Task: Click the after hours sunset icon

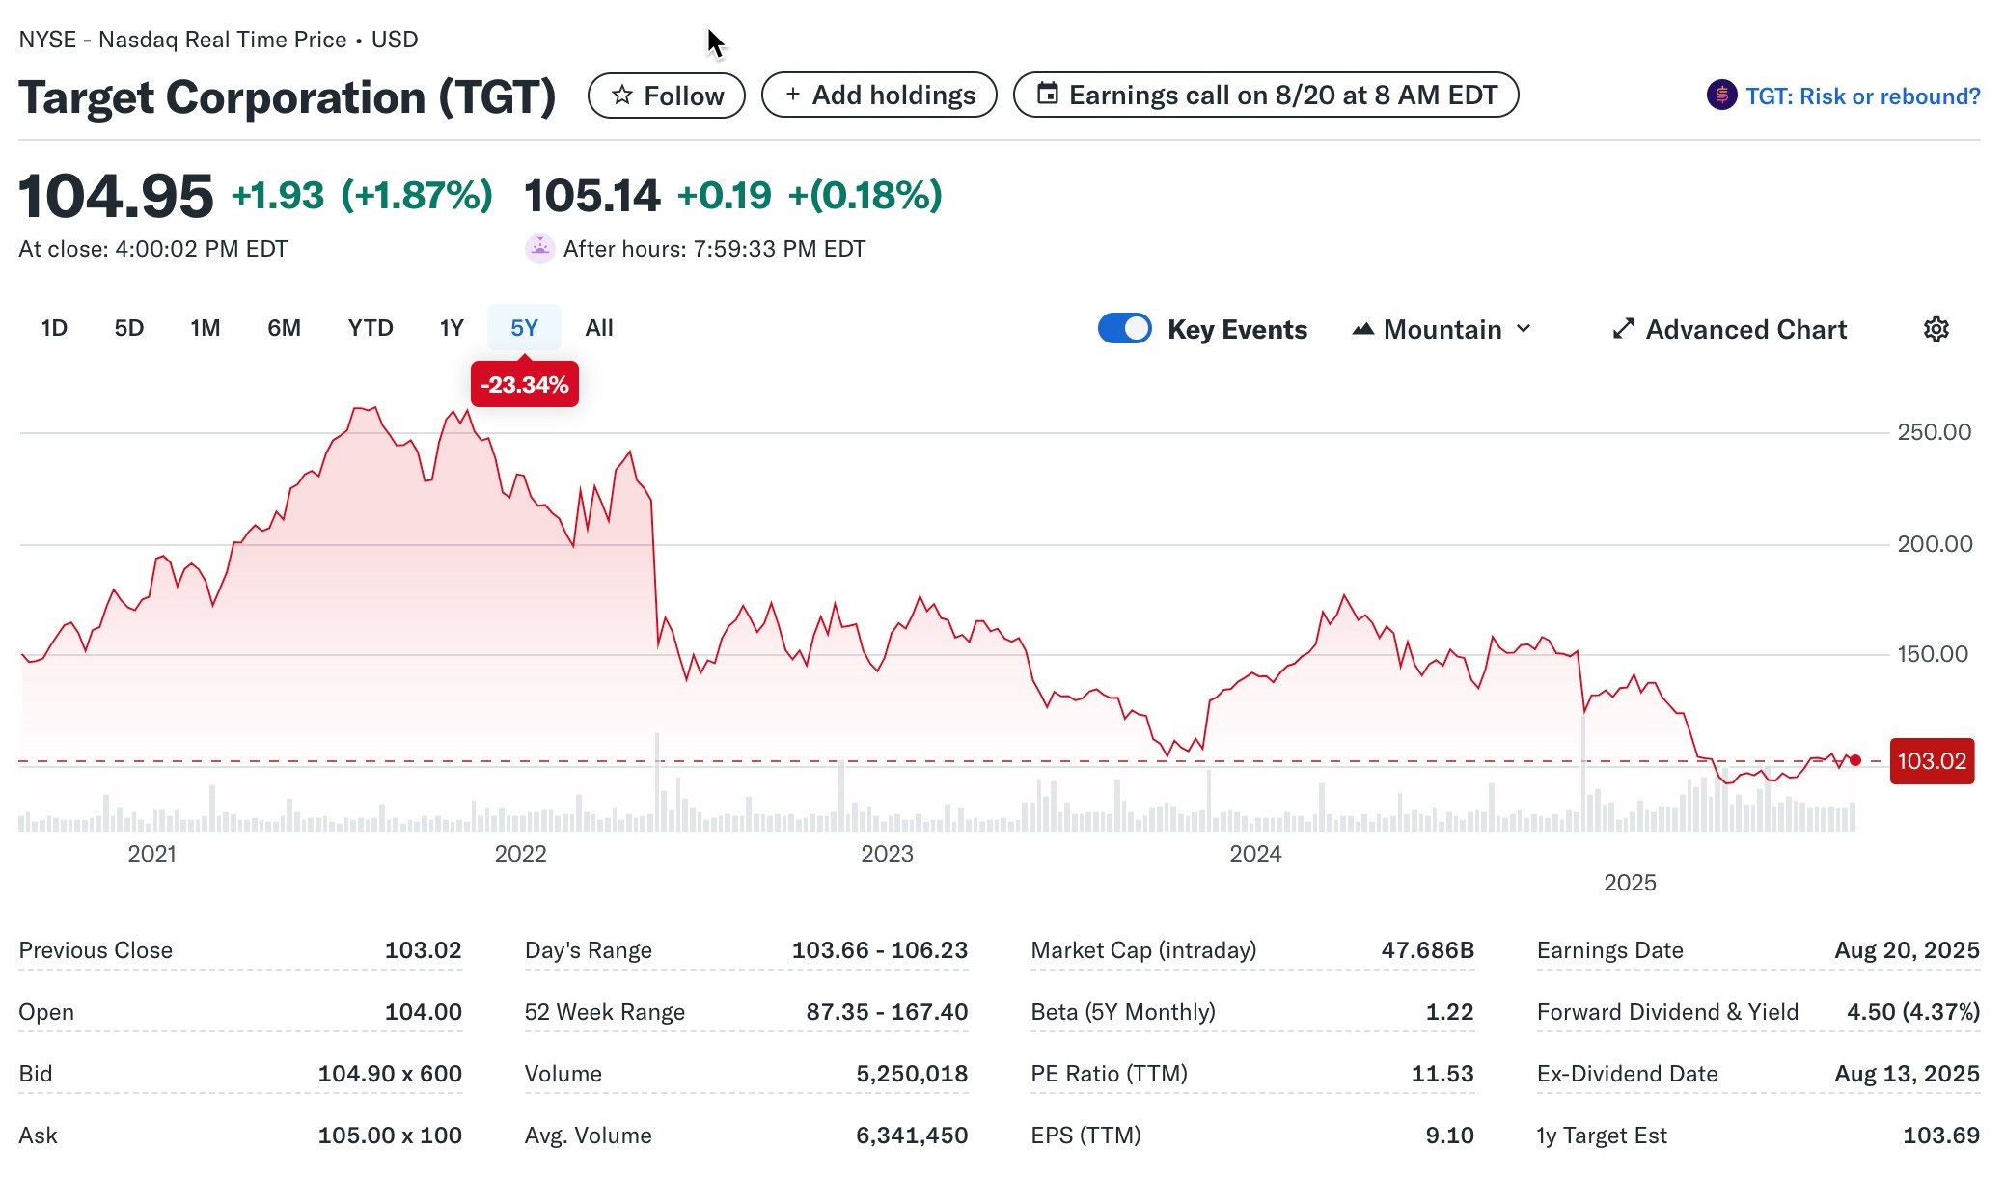Action: point(539,249)
